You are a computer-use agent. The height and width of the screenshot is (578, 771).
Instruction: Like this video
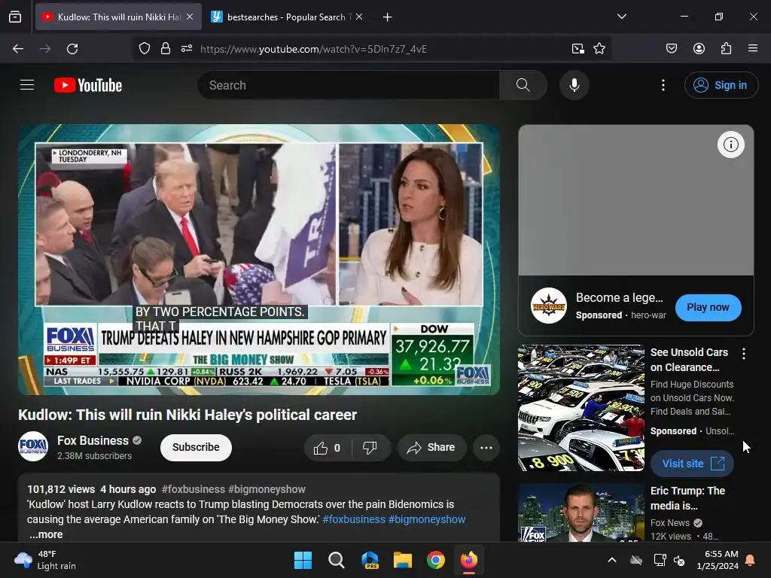328,448
